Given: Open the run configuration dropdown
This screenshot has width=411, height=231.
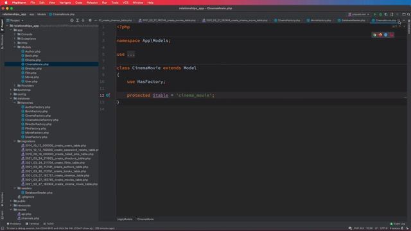Looking at the screenshot, I should (x=359, y=14).
